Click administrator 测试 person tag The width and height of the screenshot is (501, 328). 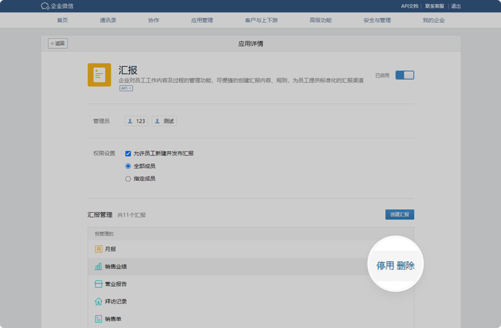click(164, 121)
